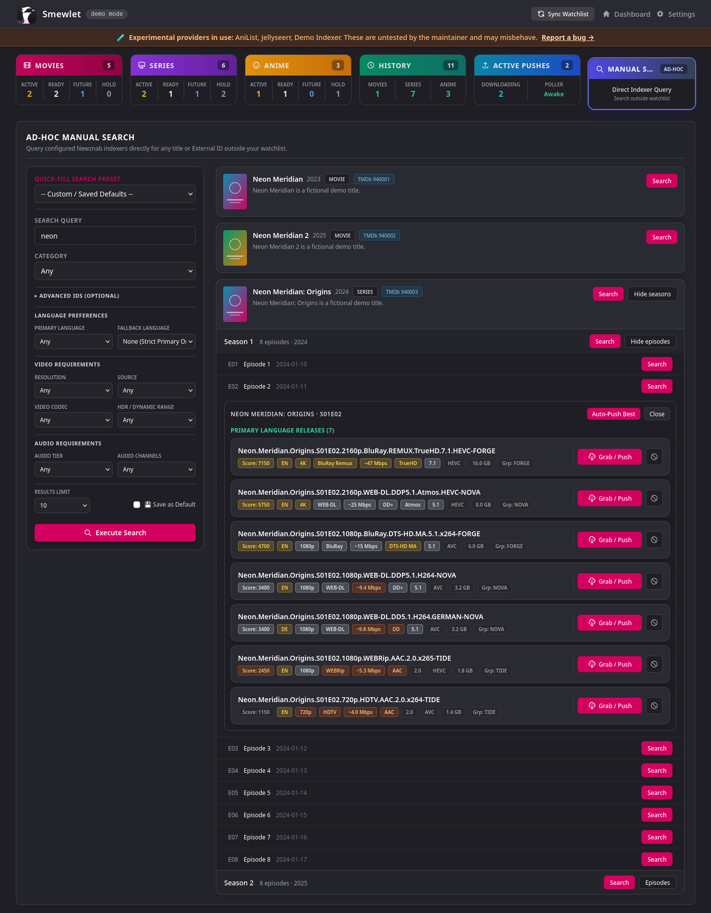Screen dimensions: 711x913
Task: Click the Movies film icon
Action: click(x=27, y=65)
